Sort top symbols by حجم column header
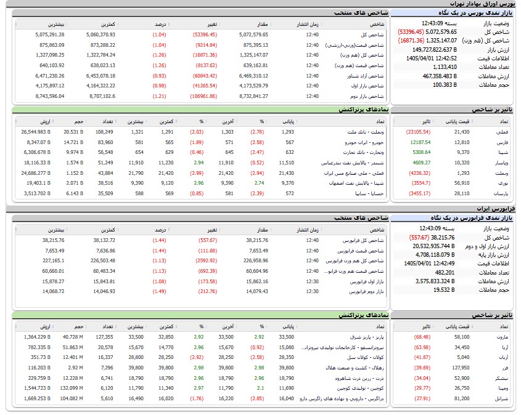The width and height of the screenshot is (521, 415). (79, 122)
